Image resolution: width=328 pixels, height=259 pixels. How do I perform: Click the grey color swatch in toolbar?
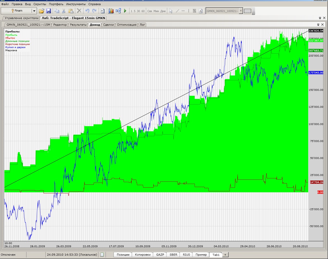[247, 11]
